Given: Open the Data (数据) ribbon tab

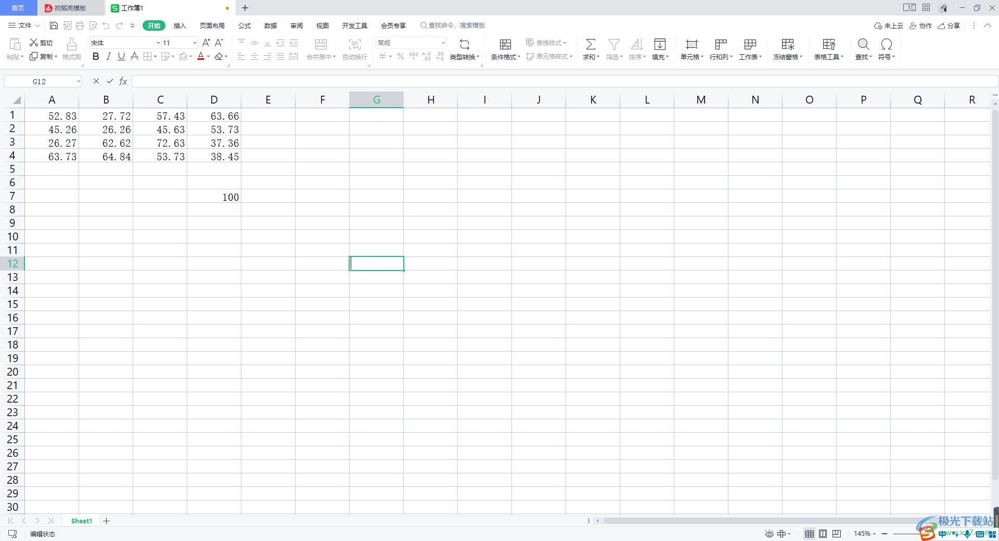Looking at the screenshot, I should click(271, 25).
